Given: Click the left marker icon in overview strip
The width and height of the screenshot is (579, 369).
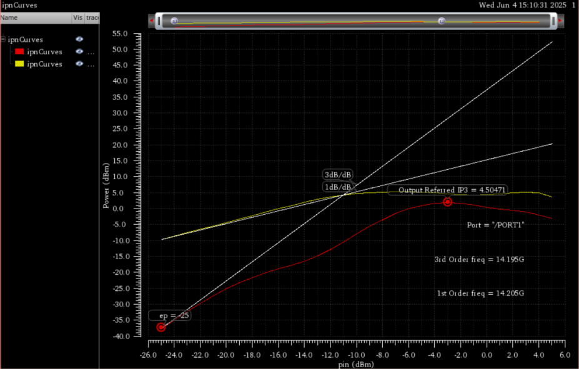Looking at the screenshot, I should click(x=174, y=21).
